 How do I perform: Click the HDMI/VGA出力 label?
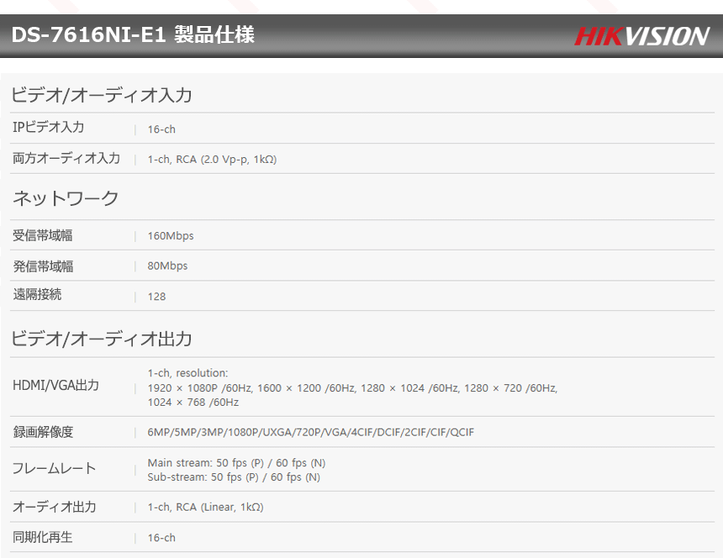pyautogui.click(x=55, y=386)
